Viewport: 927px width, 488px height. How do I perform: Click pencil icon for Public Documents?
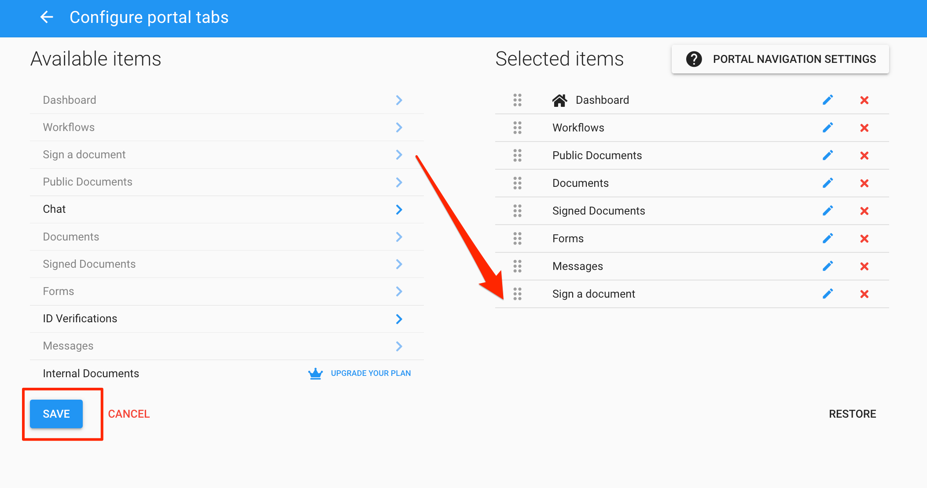pyautogui.click(x=828, y=155)
